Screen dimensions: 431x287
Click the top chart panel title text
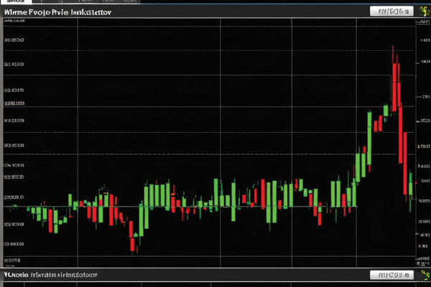(56, 12)
